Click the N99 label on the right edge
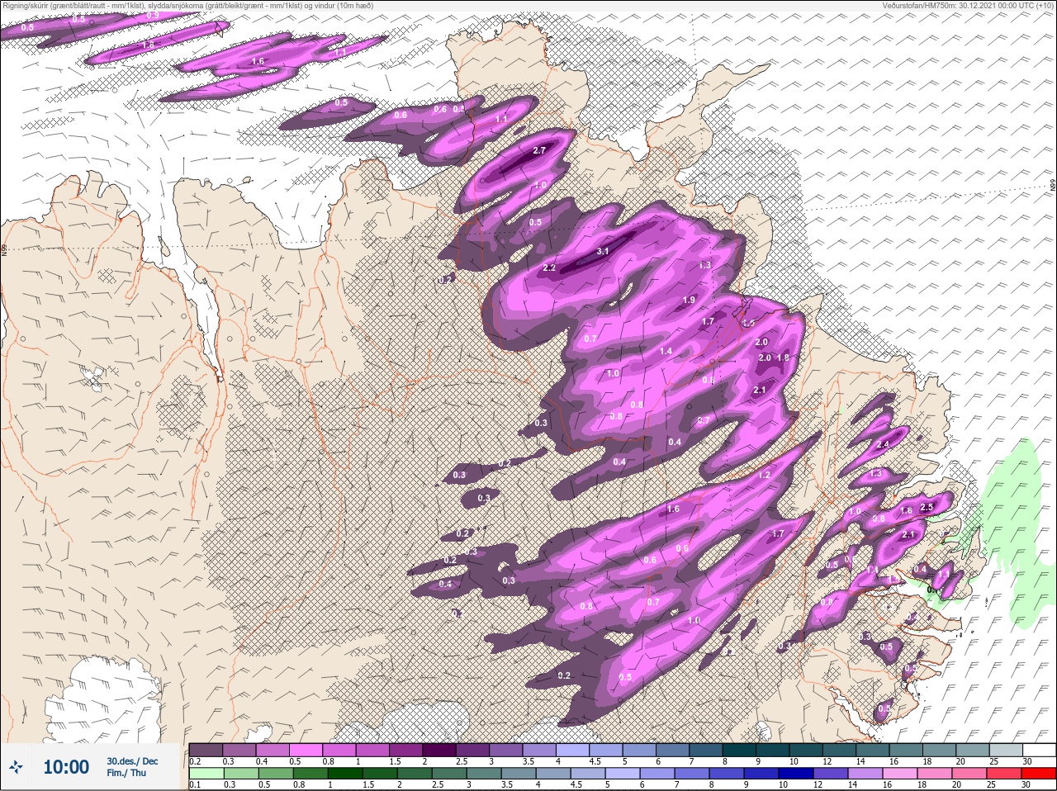1057x791 pixels. pos(1053,187)
